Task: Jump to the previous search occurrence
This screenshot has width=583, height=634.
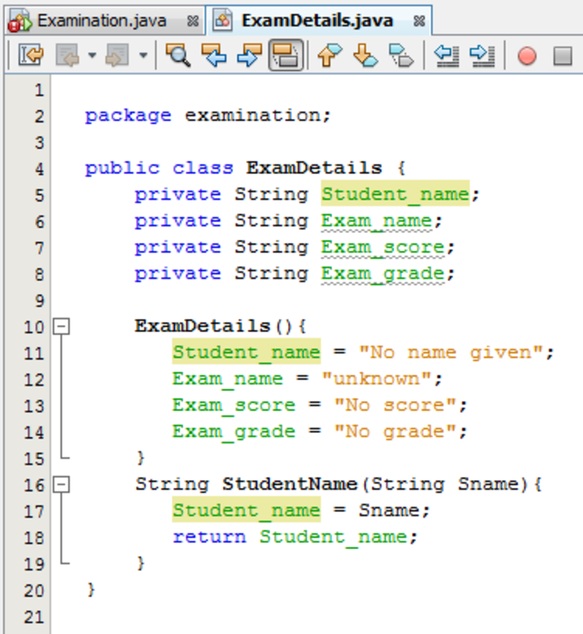Action: tap(214, 55)
